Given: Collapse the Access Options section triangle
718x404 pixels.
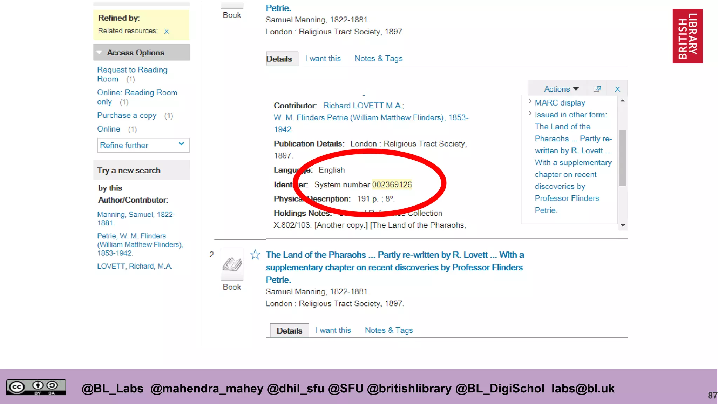Looking at the screenshot, I should [x=100, y=53].
